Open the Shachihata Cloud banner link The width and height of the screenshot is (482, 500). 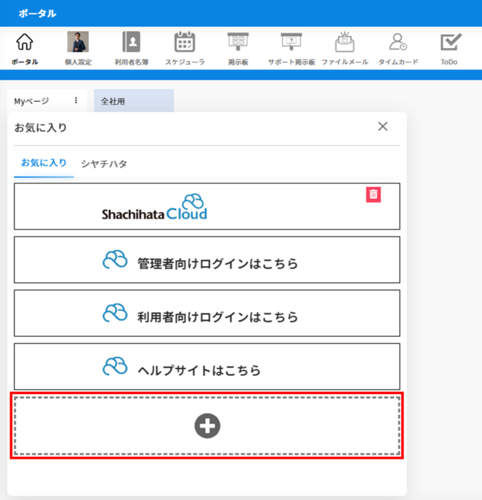(x=207, y=207)
